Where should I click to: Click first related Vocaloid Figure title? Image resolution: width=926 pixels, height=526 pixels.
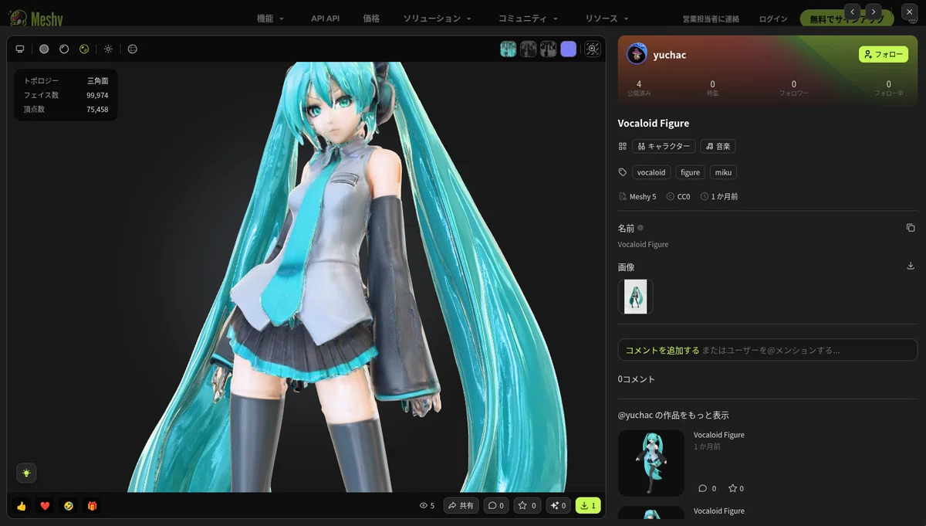(x=719, y=435)
